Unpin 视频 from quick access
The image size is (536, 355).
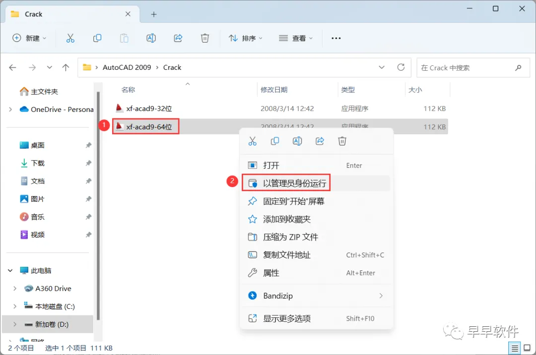[x=88, y=235]
